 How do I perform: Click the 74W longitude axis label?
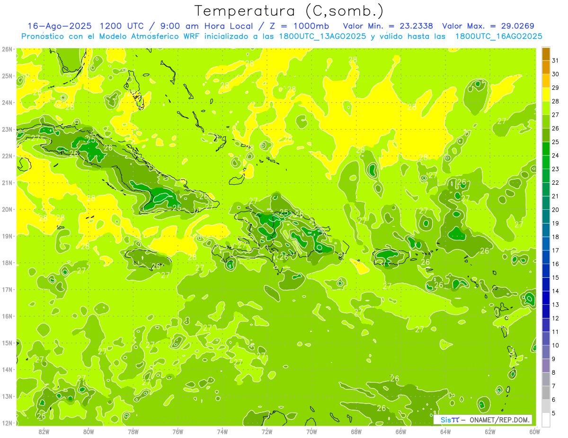point(222,432)
